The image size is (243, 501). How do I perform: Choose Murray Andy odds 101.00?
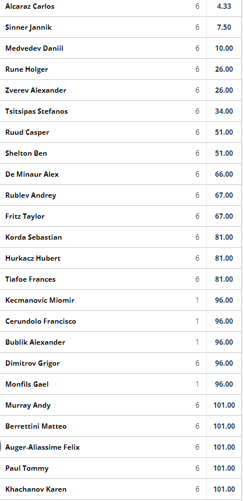(x=224, y=405)
